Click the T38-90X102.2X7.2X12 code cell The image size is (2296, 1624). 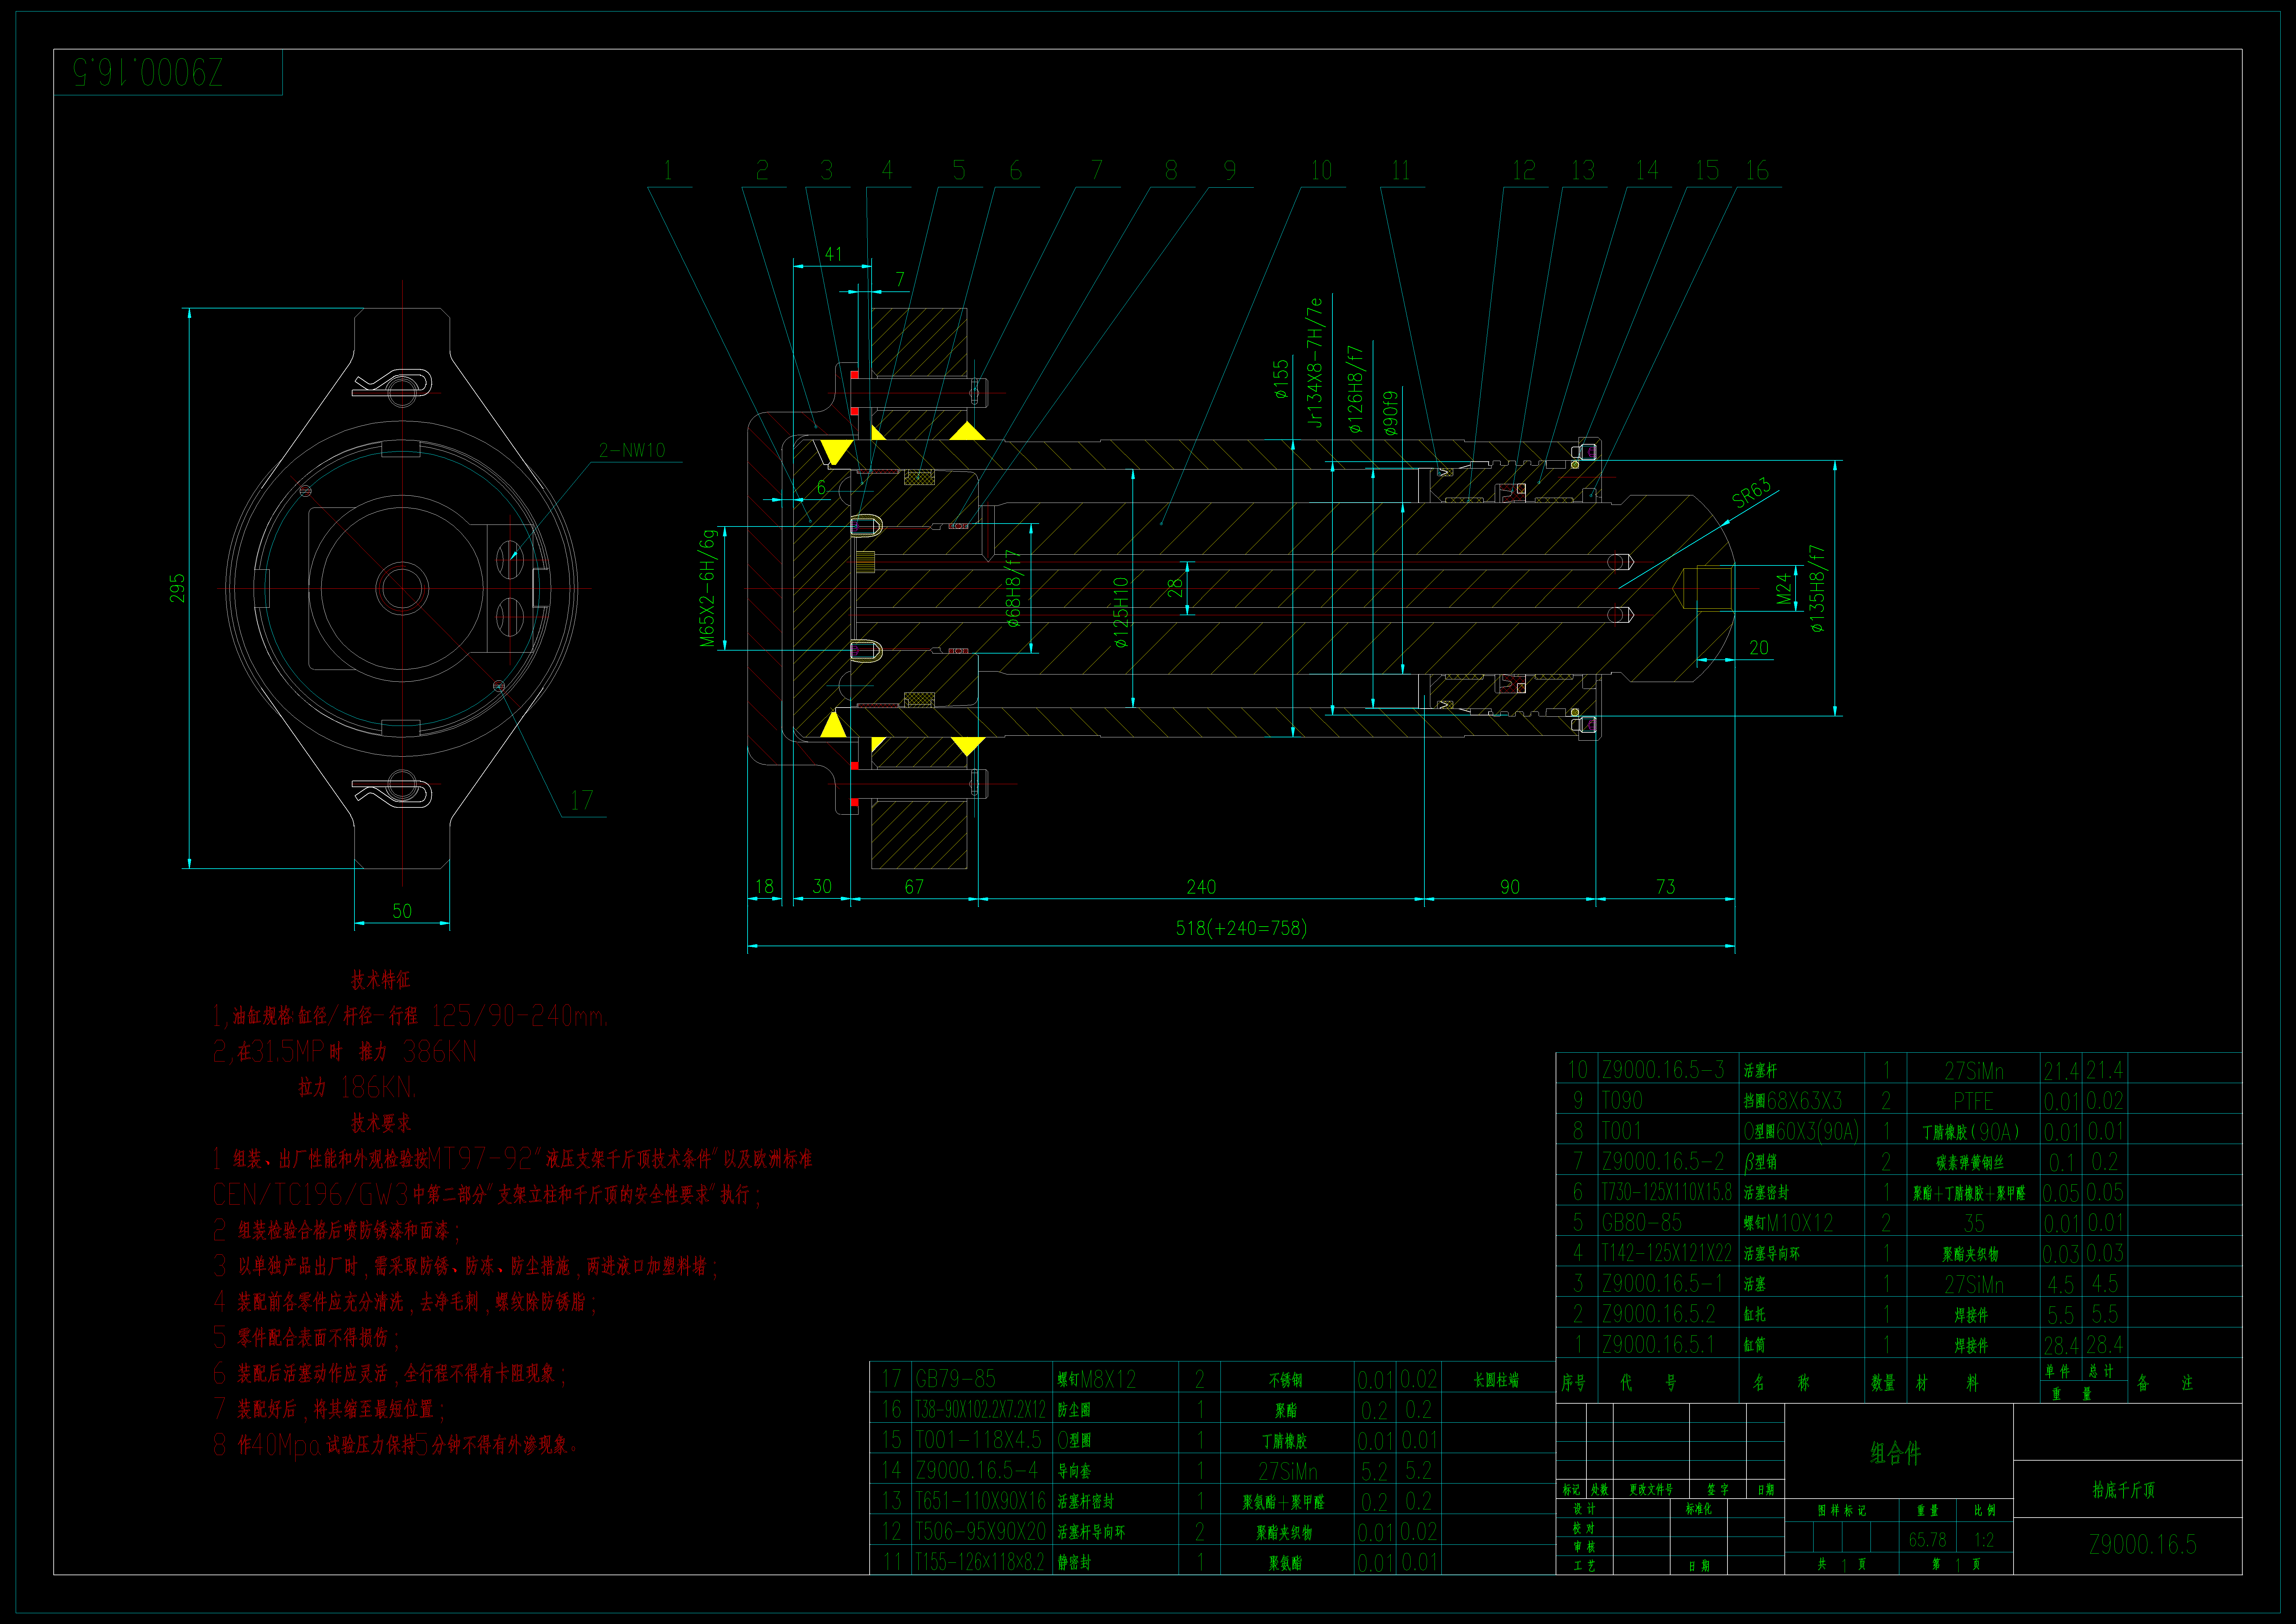pyautogui.click(x=982, y=1410)
